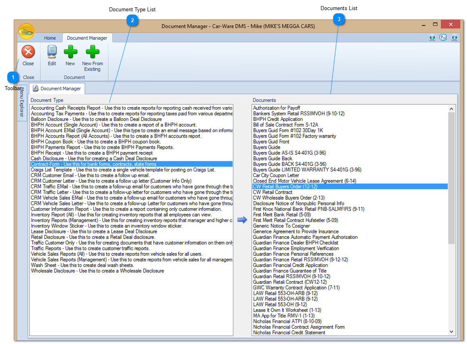Select CW Wholesale Buyers Order (2-13)

pyautogui.click(x=350, y=198)
